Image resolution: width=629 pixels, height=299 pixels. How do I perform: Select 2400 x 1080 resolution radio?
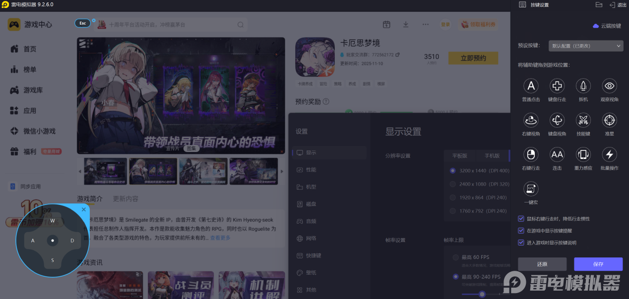[452, 184]
